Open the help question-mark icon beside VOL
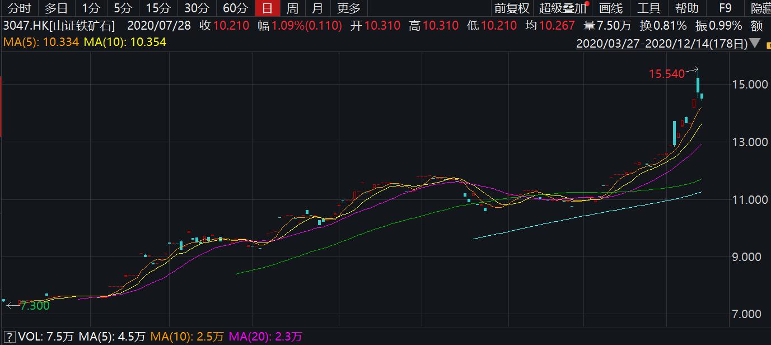 (10, 336)
